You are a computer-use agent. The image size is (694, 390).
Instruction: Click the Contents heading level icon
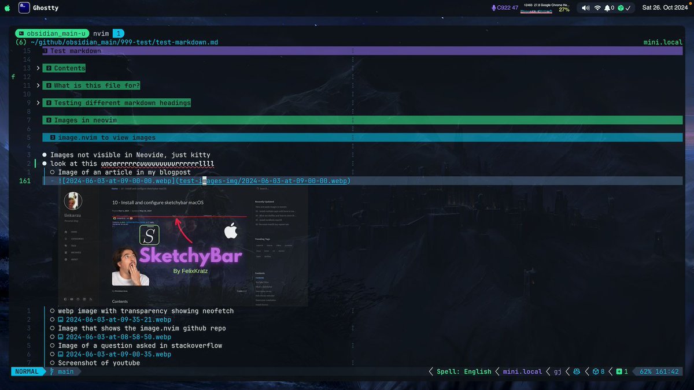coord(49,68)
